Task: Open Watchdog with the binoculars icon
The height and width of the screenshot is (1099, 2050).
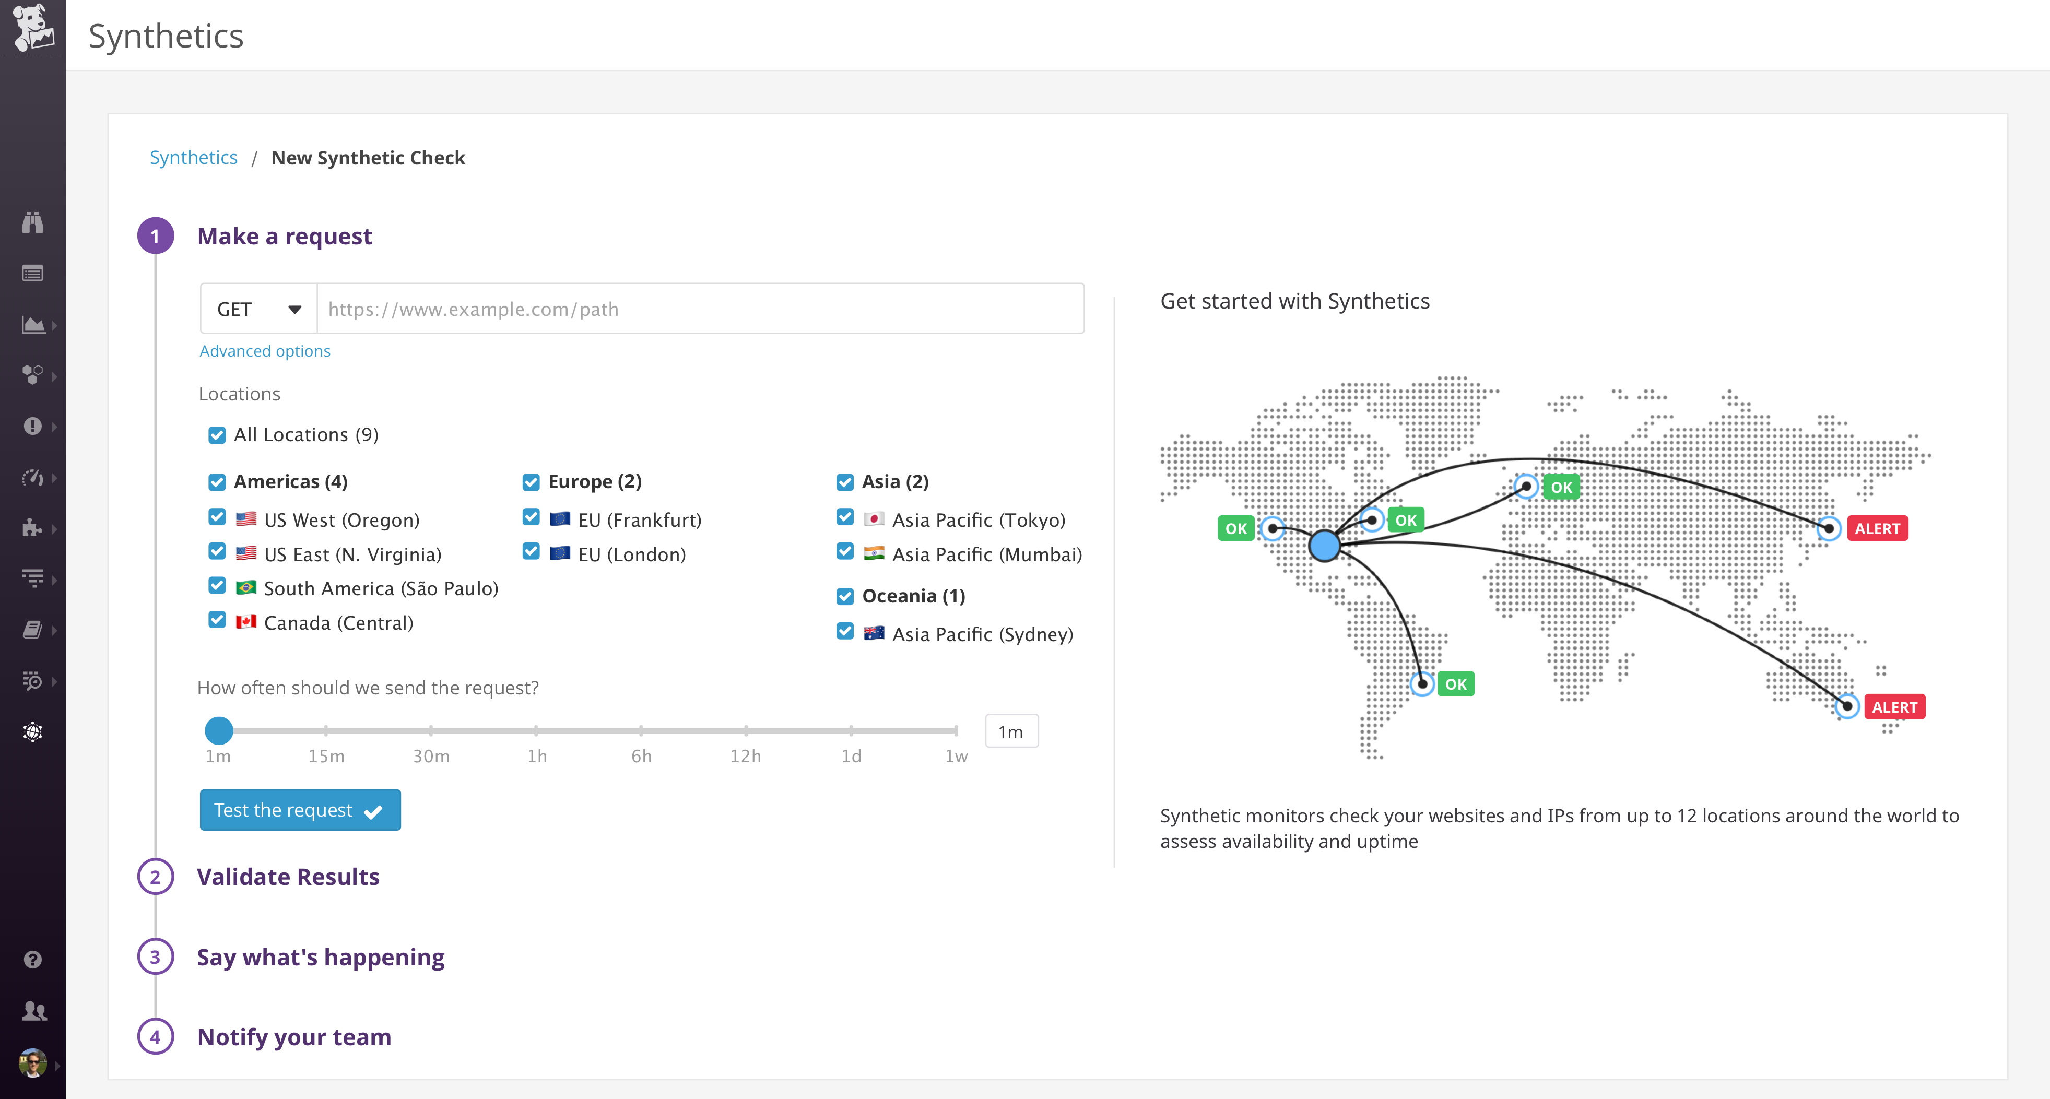Action: [32, 223]
